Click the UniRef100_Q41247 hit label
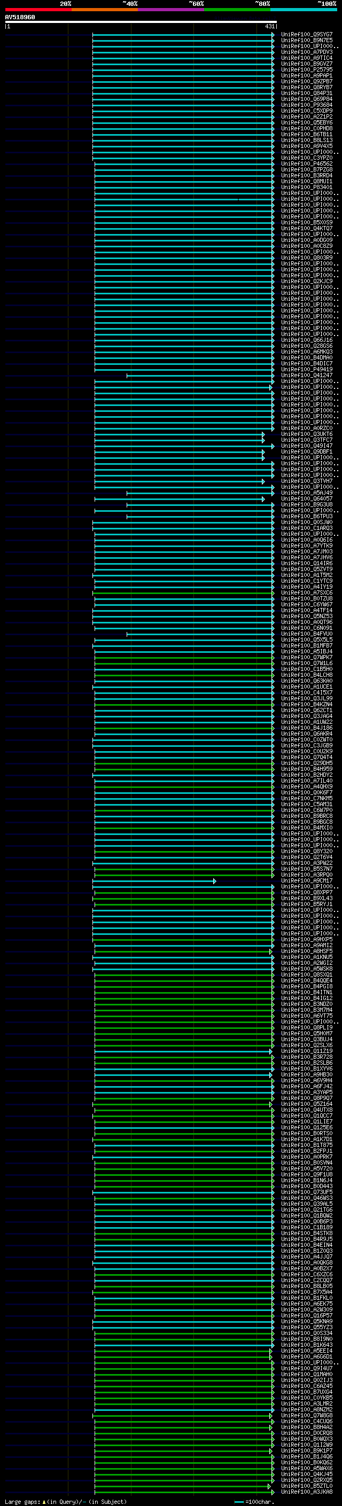 [x=307, y=376]
